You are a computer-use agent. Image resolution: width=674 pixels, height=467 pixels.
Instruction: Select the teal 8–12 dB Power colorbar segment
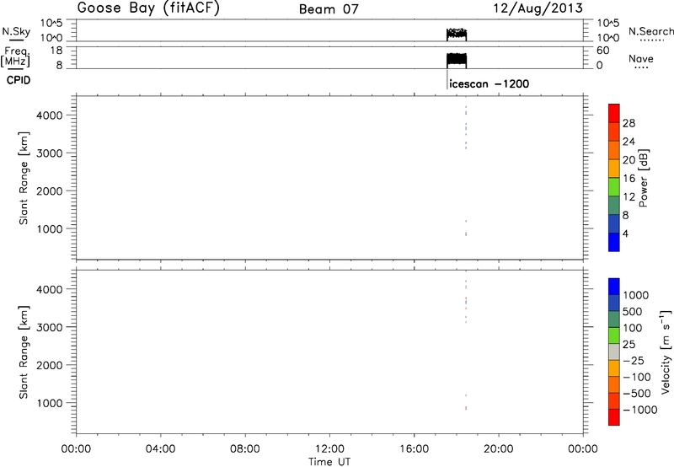(614, 205)
